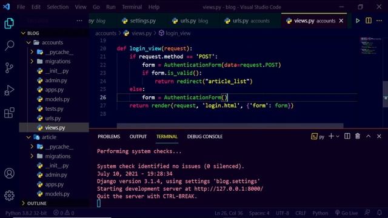
Task: Open the Terminal menu
Action: (132, 7)
